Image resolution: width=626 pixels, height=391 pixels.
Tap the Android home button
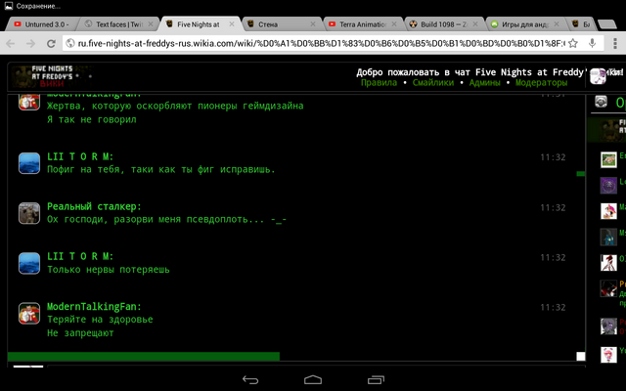click(313, 380)
